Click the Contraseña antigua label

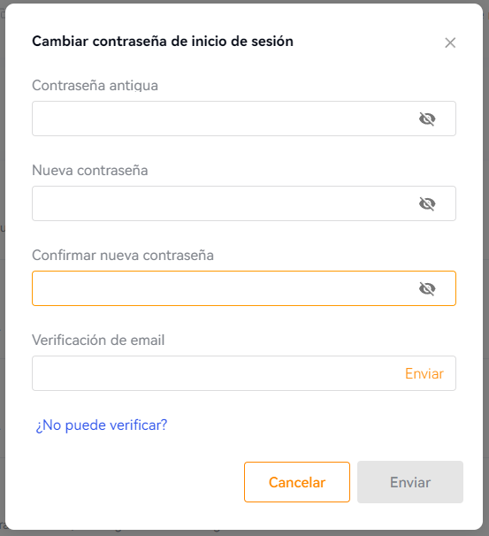95,86
